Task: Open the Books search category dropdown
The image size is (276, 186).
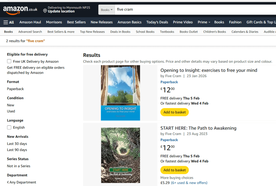Action: click(x=106, y=10)
